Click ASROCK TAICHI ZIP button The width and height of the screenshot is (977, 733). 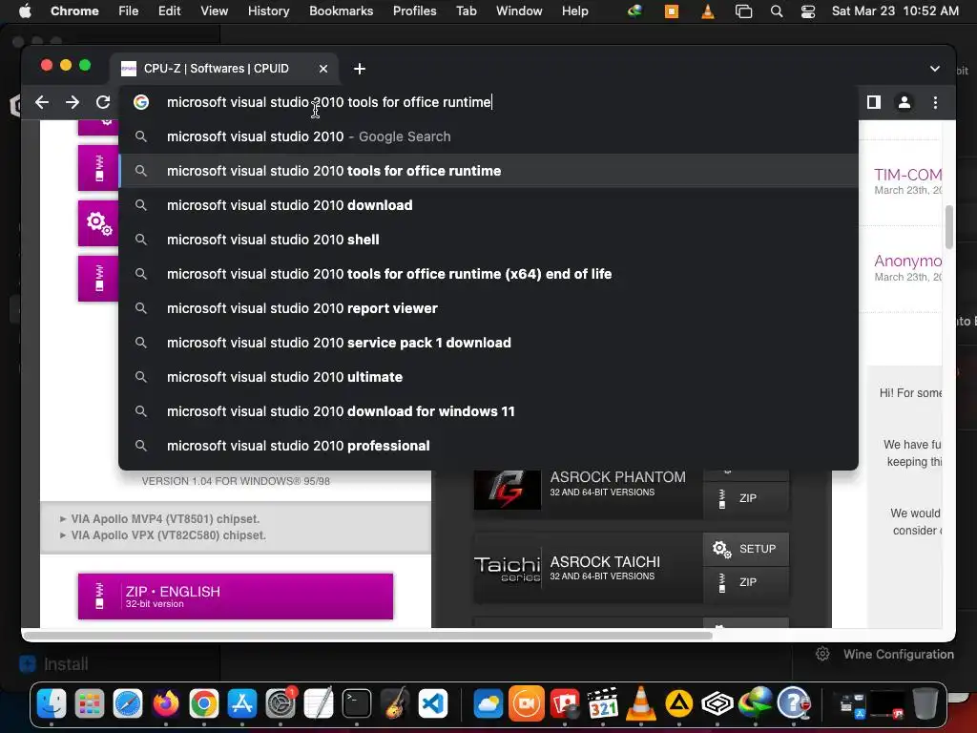[x=746, y=582]
